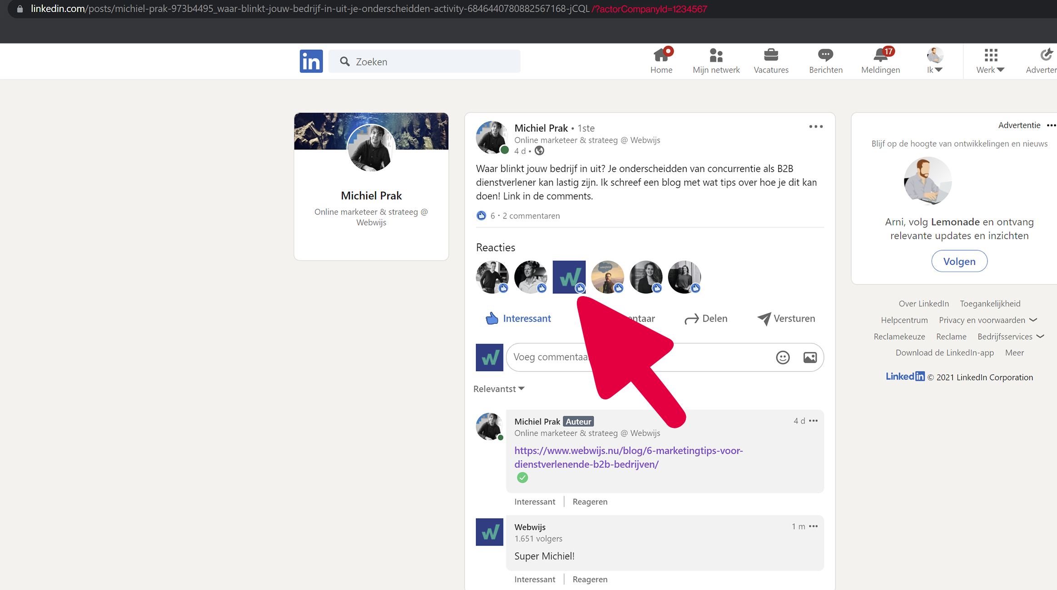Open Helpcentrum footer link

pyautogui.click(x=904, y=320)
